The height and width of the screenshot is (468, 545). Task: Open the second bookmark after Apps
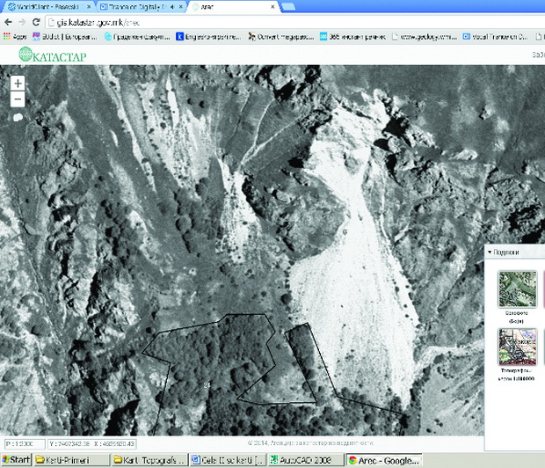[138, 37]
